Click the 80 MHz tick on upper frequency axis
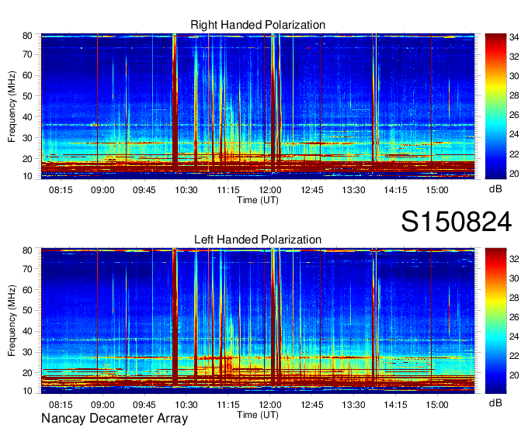The image size is (528, 428). (27, 36)
